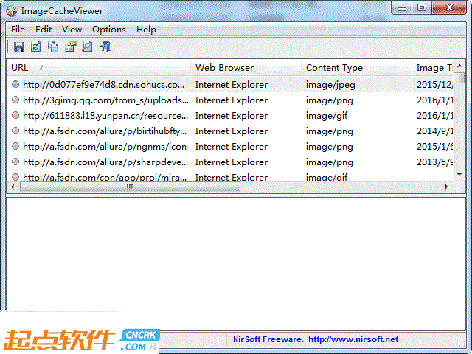Click the Find magnifier toolbar icon
The width and height of the screenshot is (472, 354).
tap(87, 46)
